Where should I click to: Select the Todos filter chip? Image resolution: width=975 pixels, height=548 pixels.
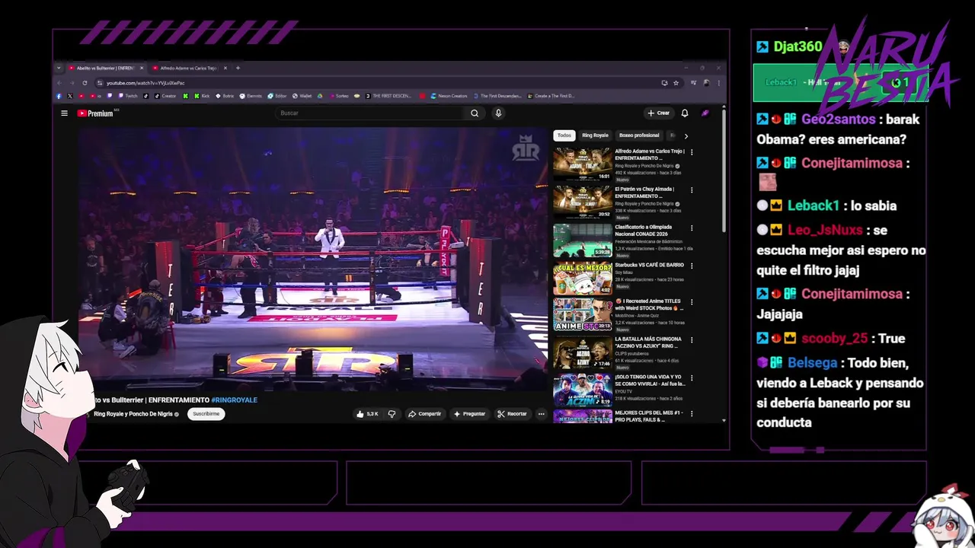[564, 135]
